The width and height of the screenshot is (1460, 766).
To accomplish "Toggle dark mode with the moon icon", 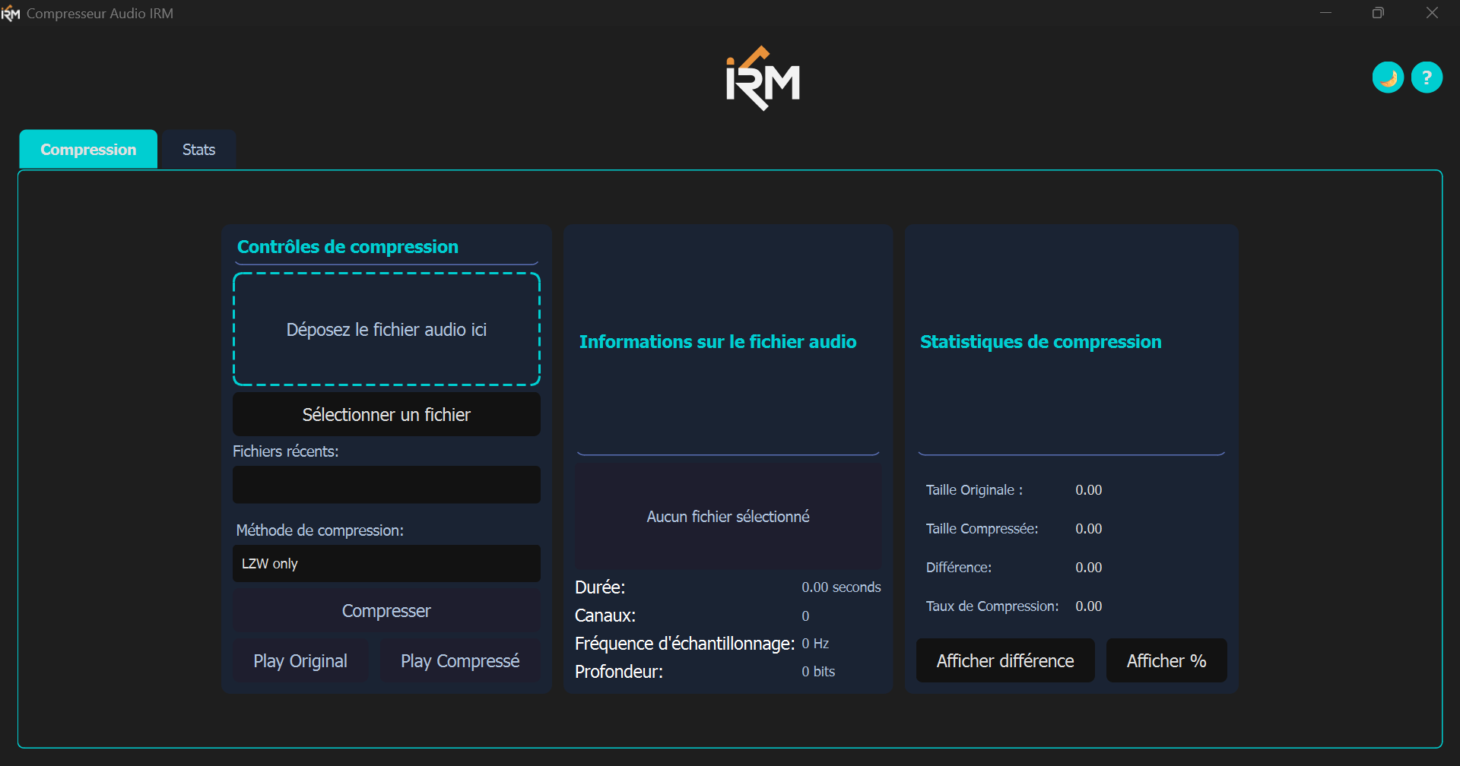I will [x=1387, y=78].
